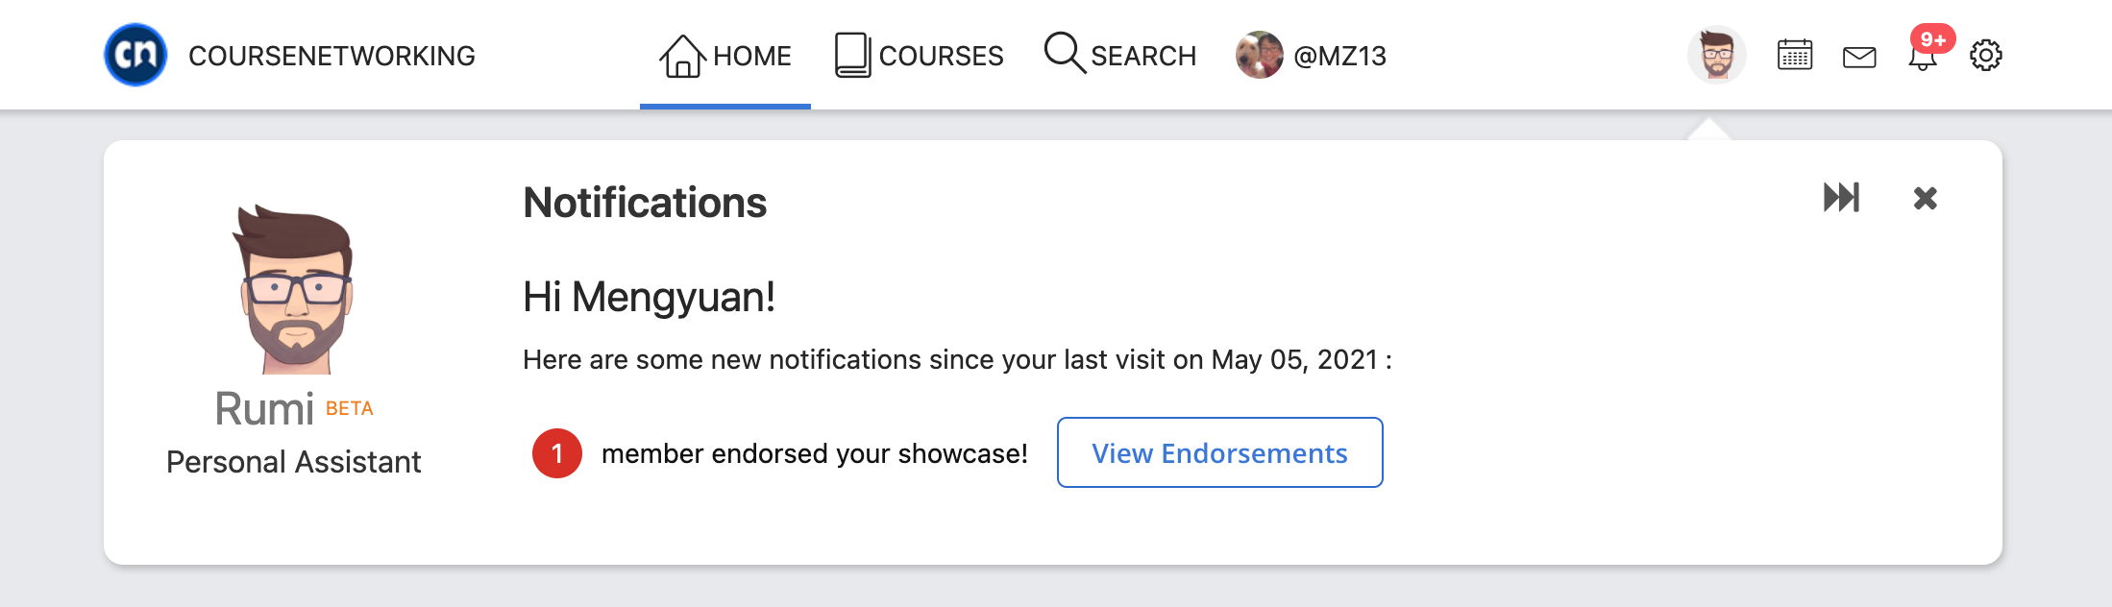Open the @MZ13 profile menu
The image size is (2112, 607).
pyautogui.click(x=1312, y=56)
